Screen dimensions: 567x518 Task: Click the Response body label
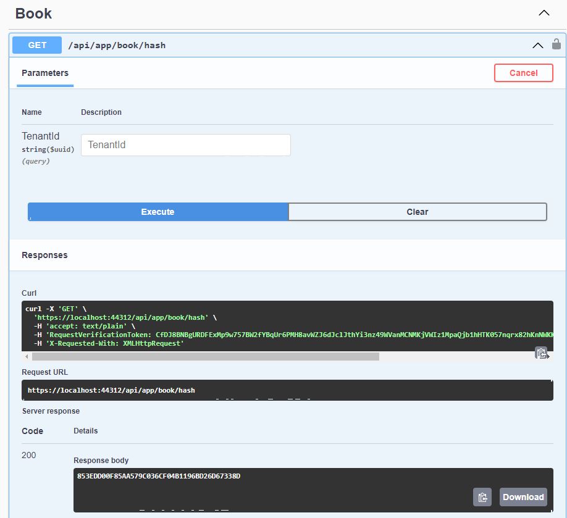[101, 461]
